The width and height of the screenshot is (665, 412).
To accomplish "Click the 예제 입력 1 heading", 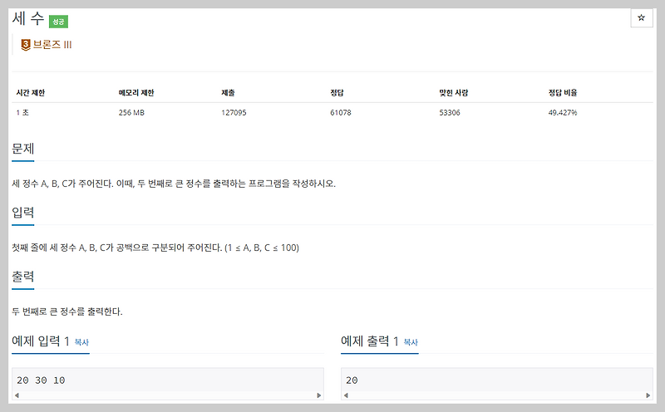I will (41, 341).
